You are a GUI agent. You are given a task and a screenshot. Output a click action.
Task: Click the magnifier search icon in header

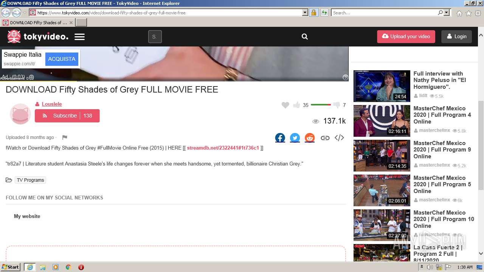coord(305,37)
